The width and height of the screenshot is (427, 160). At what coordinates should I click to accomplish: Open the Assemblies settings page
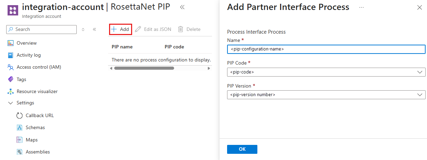[38, 152]
